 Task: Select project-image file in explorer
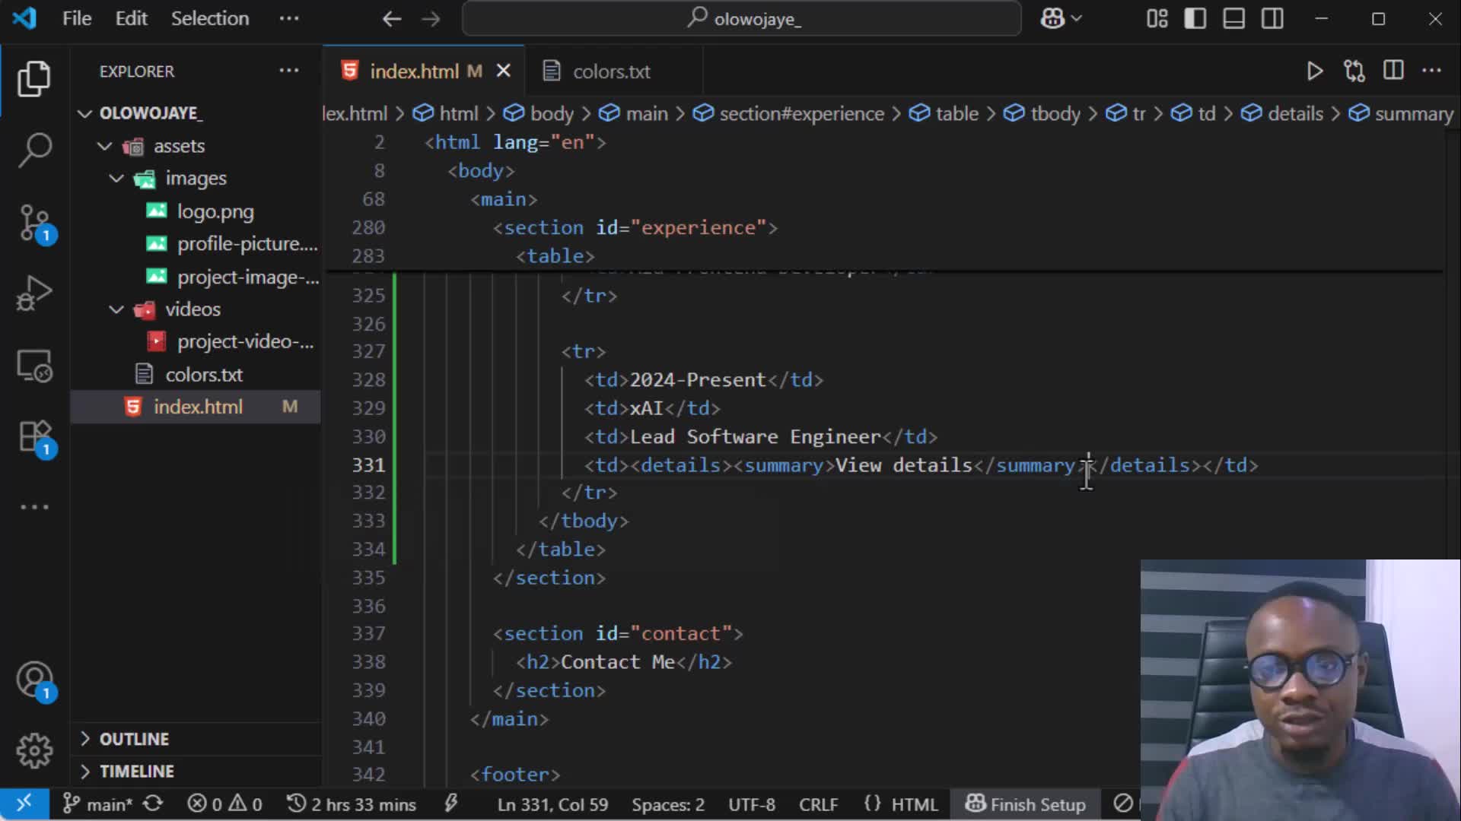point(196,277)
